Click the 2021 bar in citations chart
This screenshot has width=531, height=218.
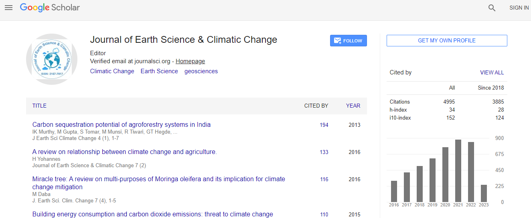coord(458,171)
